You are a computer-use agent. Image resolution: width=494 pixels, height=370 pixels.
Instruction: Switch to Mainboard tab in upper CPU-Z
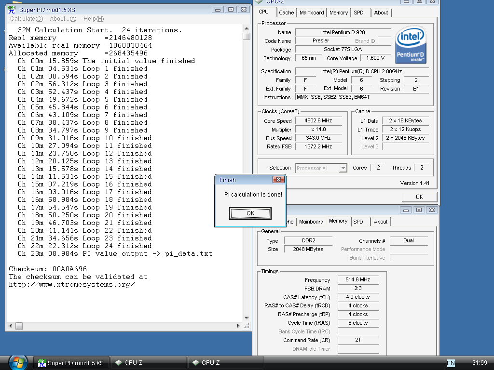click(x=312, y=13)
